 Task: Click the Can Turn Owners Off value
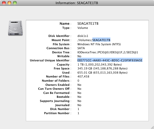[x=79, y=89]
